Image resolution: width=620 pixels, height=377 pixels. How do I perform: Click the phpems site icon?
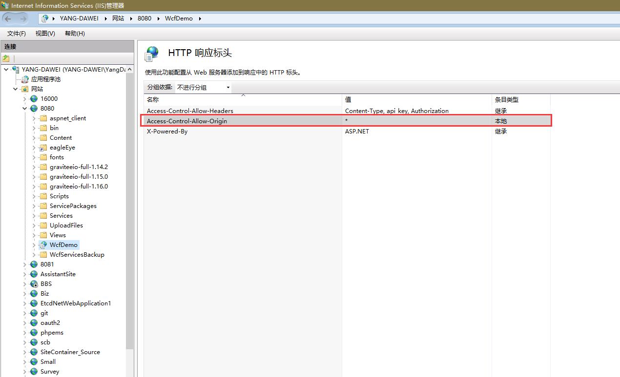click(x=33, y=332)
